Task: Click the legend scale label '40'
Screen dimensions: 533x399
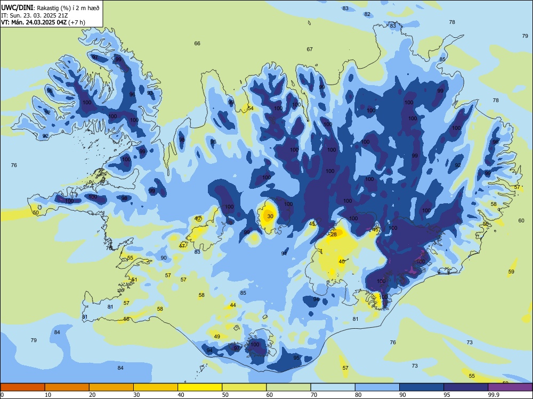Action: tap(181, 395)
